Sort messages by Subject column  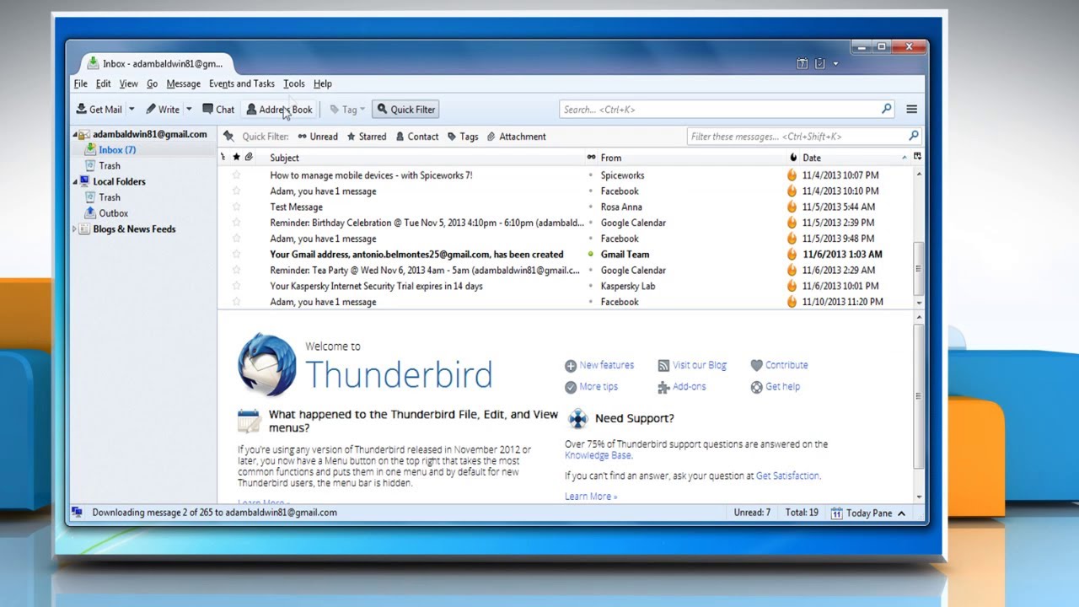425,158
